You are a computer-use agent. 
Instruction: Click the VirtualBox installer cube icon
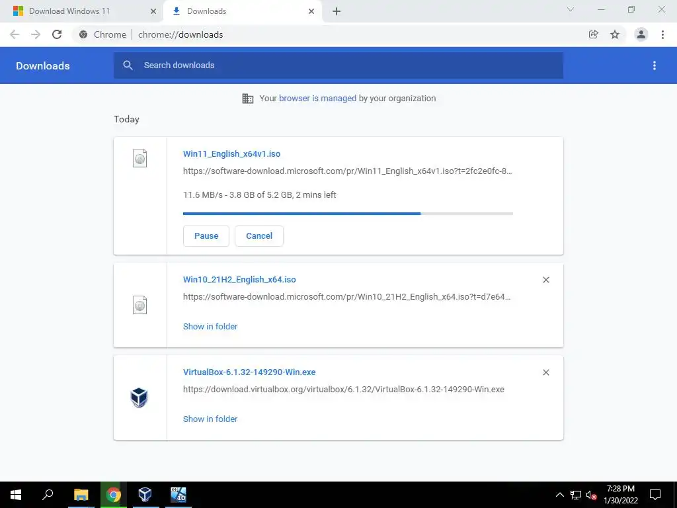(x=139, y=398)
